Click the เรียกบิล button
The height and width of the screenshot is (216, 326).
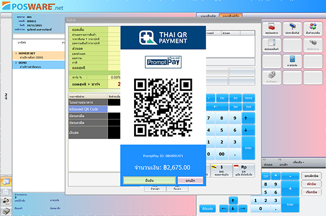(312, 192)
